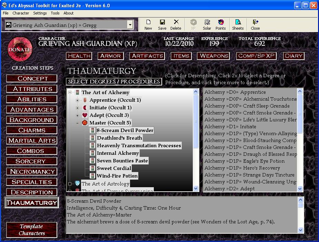Open the character selection dropdown
This screenshot has width=319, height=242.
click(130, 25)
